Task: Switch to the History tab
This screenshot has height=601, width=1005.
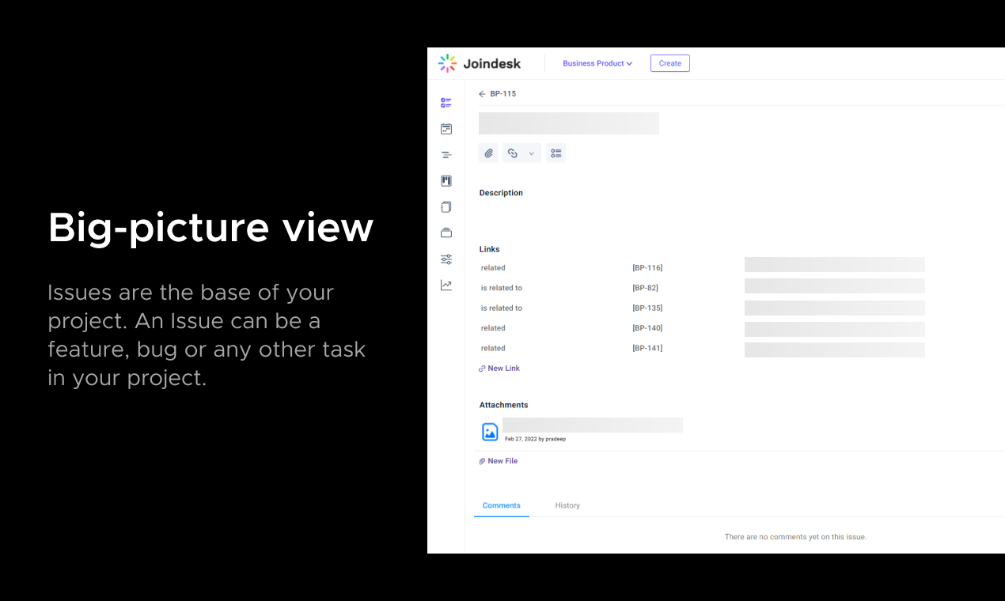Action: (x=567, y=505)
